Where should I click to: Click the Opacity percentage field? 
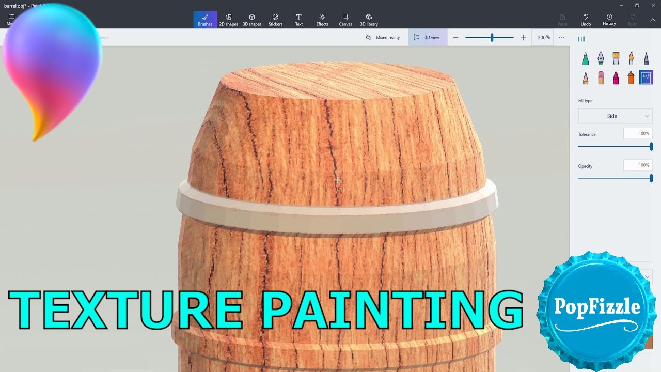(x=638, y=165)
